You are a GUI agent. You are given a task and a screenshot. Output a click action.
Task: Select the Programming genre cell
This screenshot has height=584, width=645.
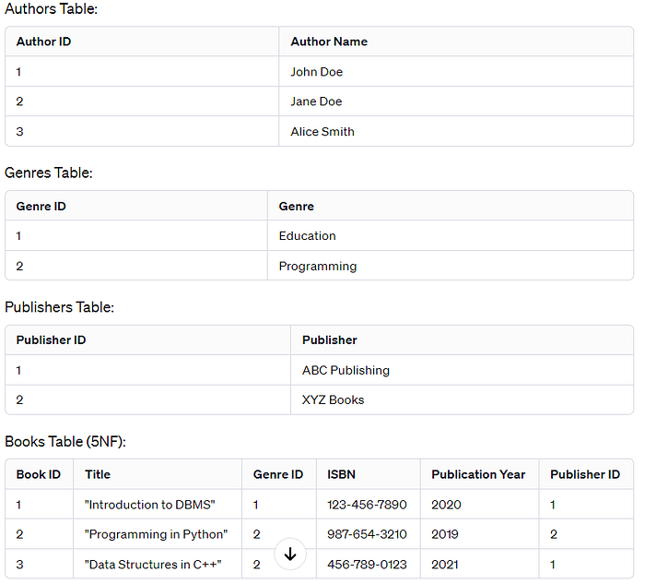click(x=318, y=267)
